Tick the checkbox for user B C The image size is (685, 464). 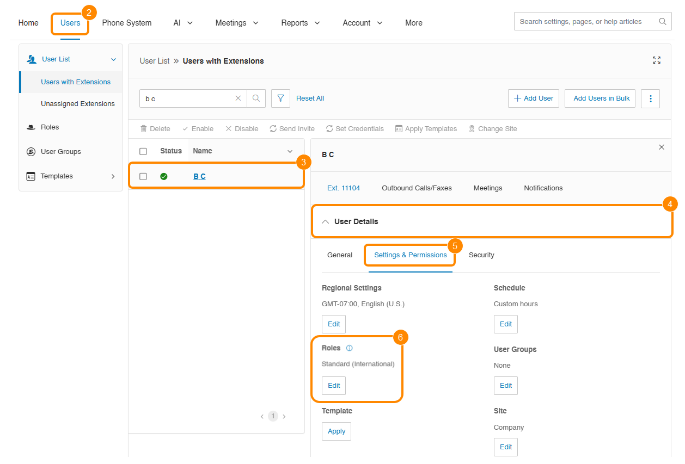tap(143, 176)
